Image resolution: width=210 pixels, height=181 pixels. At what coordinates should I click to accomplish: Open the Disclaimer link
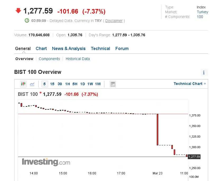[x=114, y=21]
